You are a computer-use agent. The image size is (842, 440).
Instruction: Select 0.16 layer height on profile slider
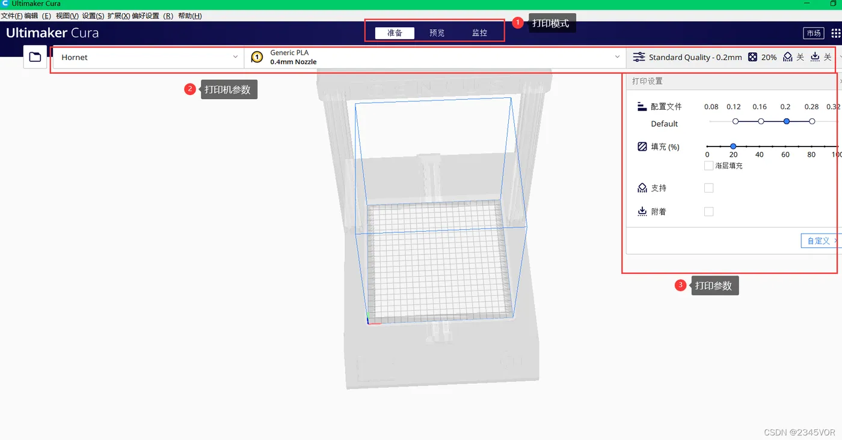[761, 121]
